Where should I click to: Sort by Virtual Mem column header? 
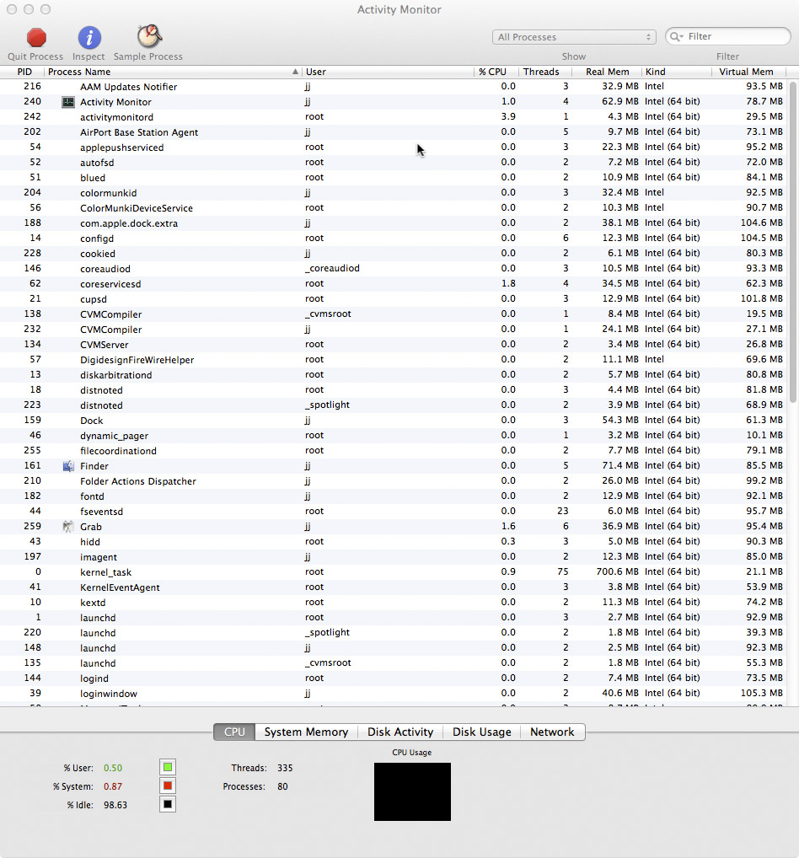tap(748, 72)
